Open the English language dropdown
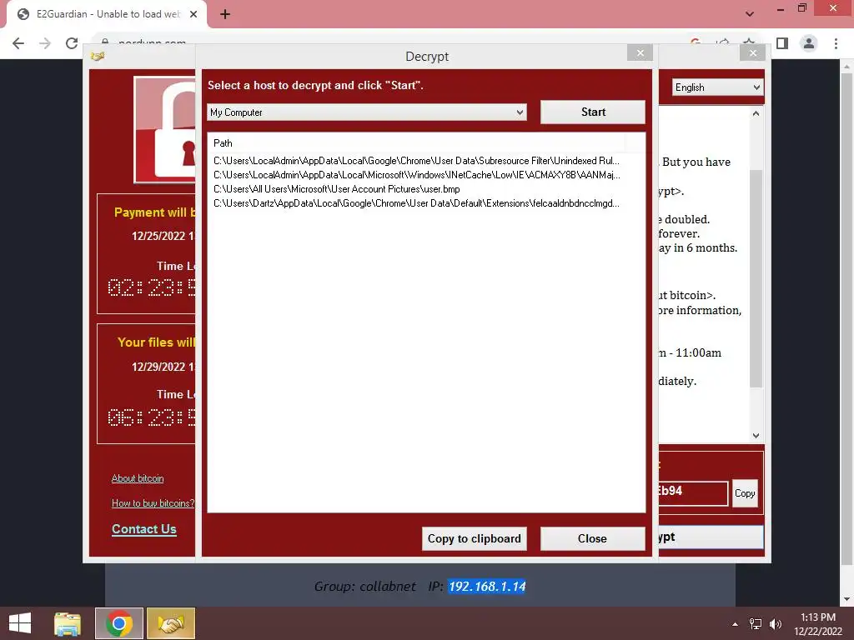Viewport: 854px width, 640px height. [x=717, y=87]
